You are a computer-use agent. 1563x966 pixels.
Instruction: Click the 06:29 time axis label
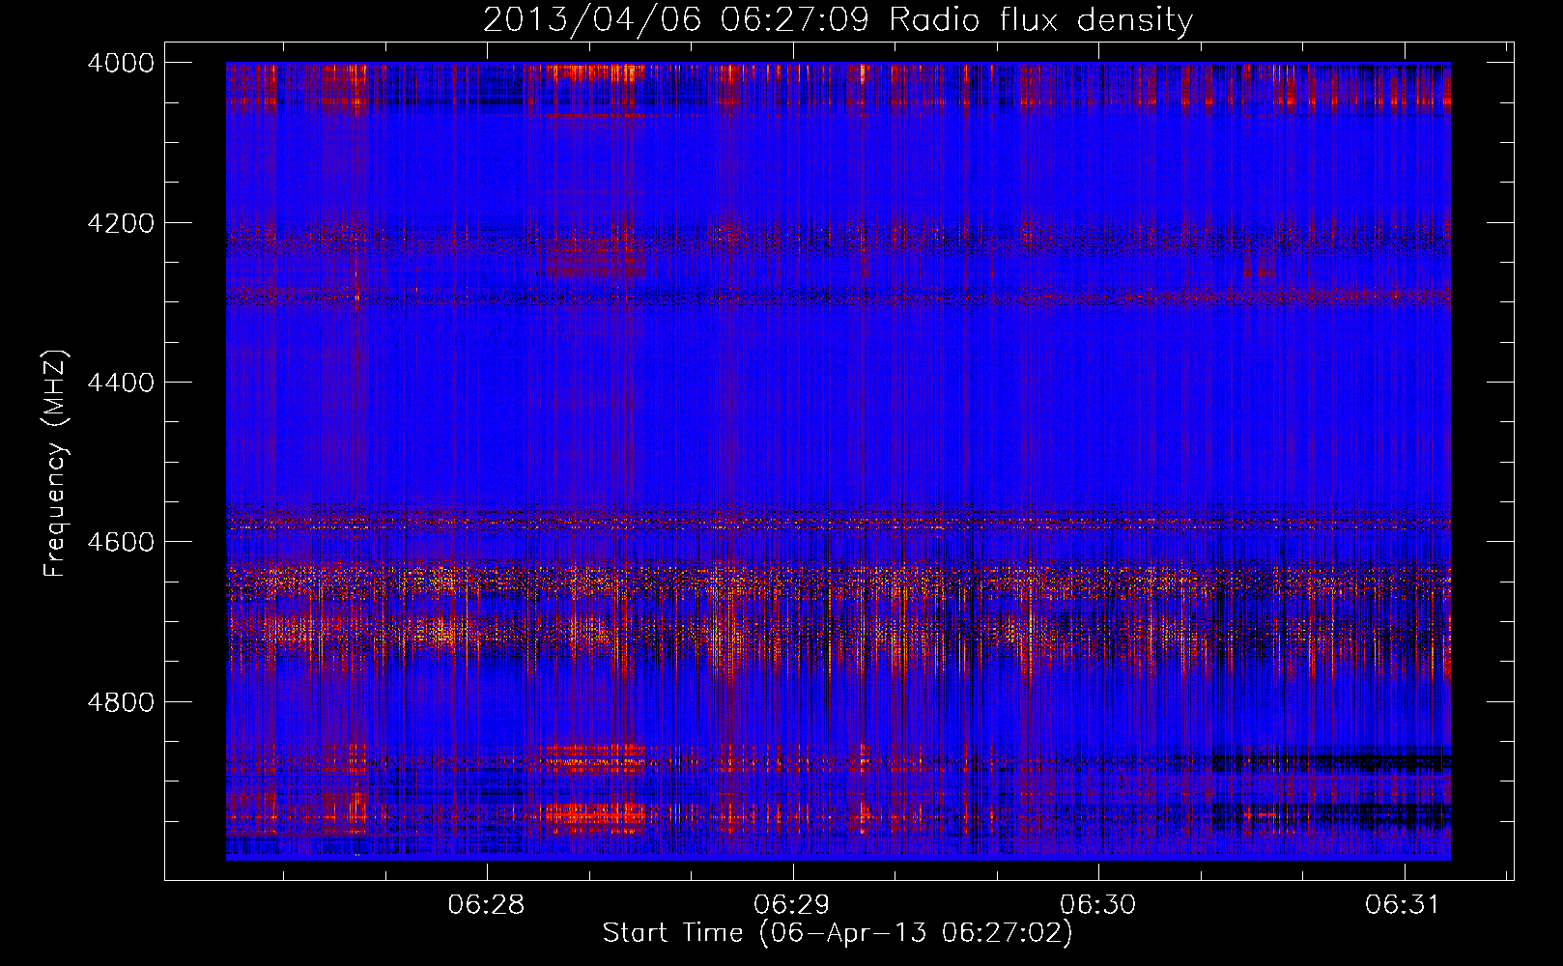(x=792, y=905)
